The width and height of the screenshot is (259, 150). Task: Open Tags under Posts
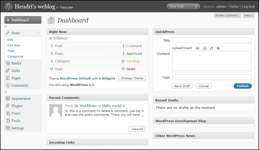coord(11,51)
